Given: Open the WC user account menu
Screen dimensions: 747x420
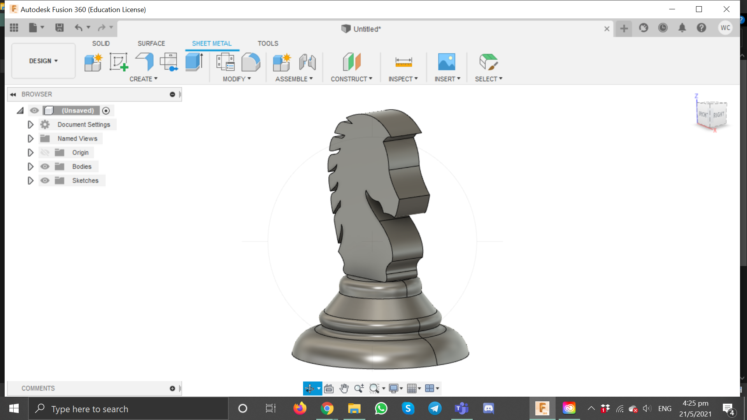Looking at the screenshot, I should 725,28.
